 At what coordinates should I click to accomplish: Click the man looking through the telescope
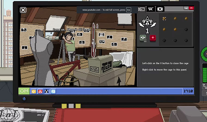[x=69, y=47]
